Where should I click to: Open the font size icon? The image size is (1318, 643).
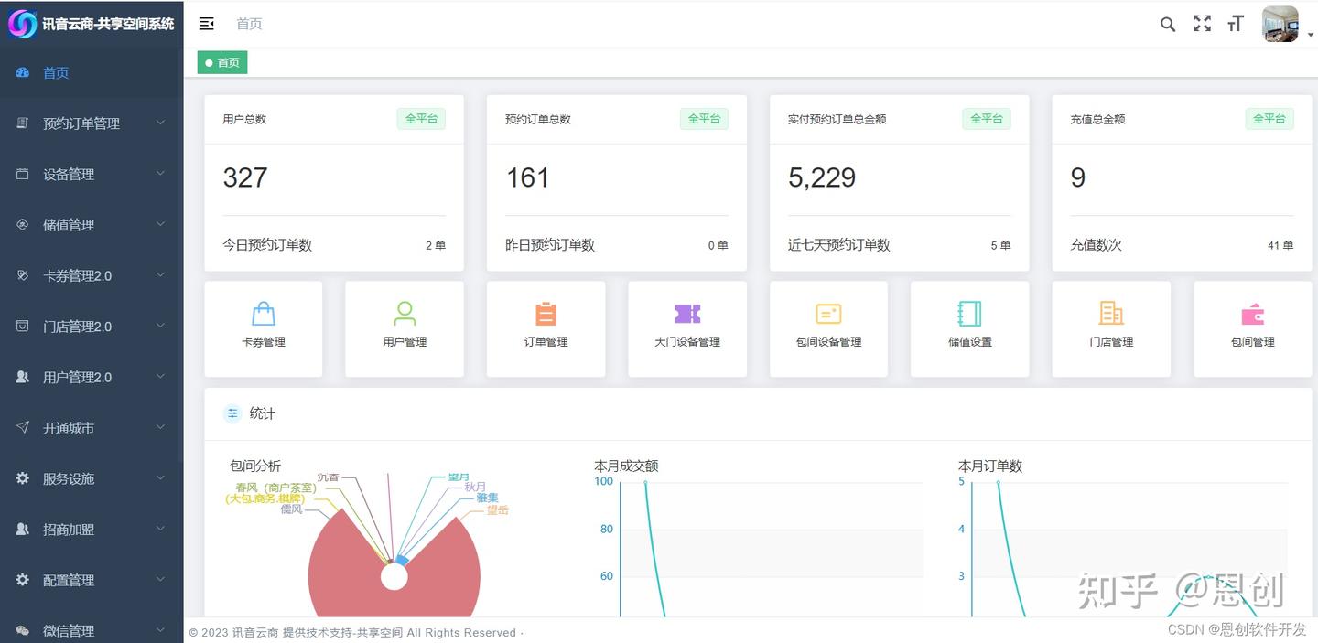point(1236,25)
